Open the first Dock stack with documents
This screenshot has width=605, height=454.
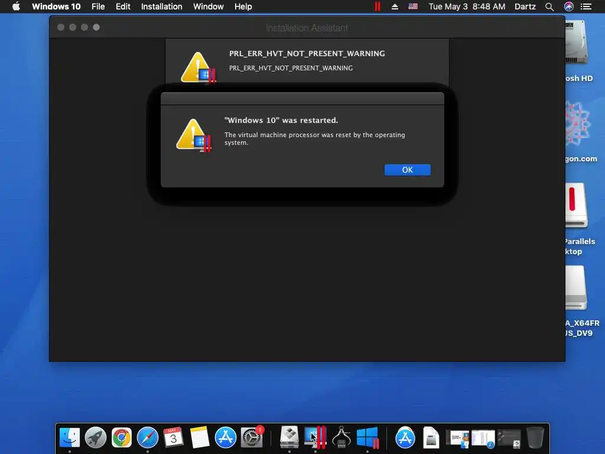(457, 439)
